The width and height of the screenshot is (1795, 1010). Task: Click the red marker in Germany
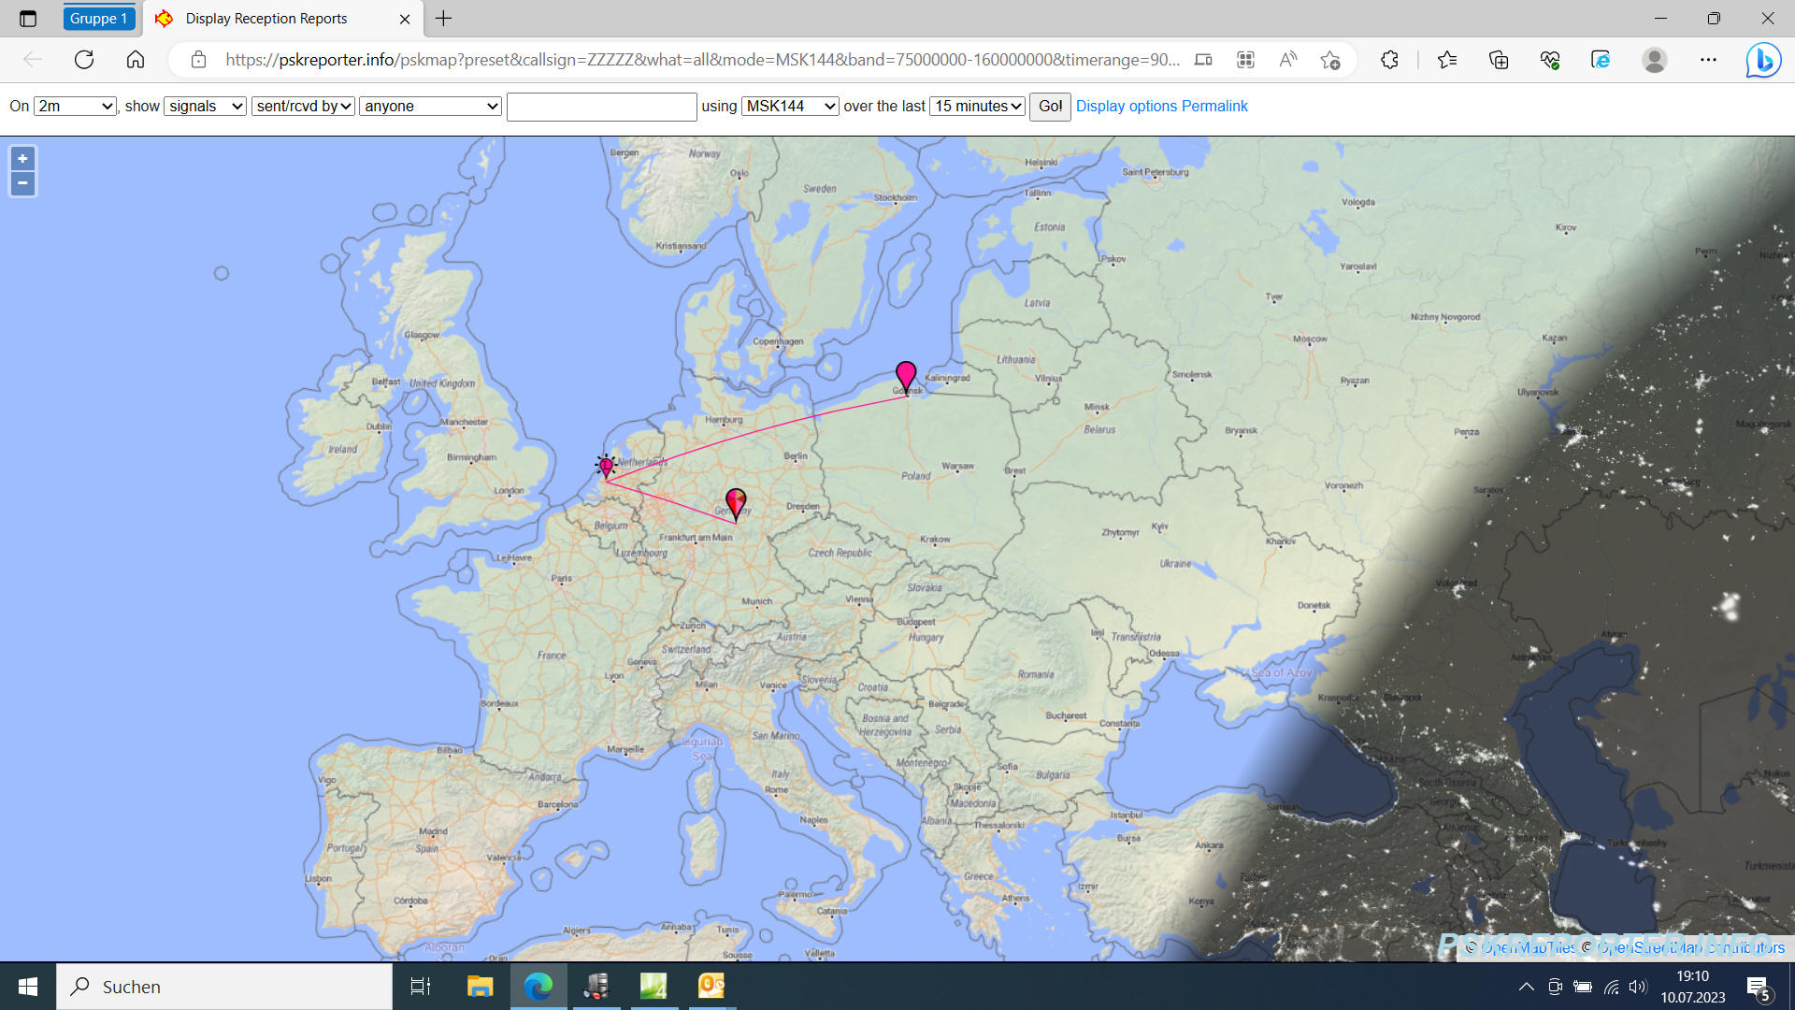(736, 501)
